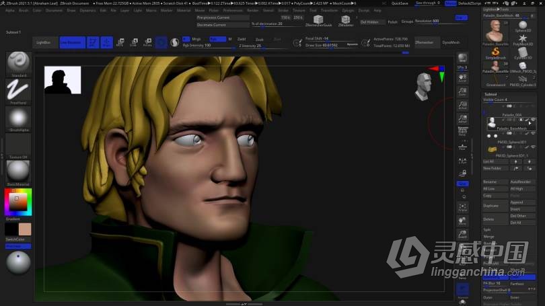Screen dimensions: 545x306
Task: Collapse the Subtool palette header
Action: click(x=490, y=94)
